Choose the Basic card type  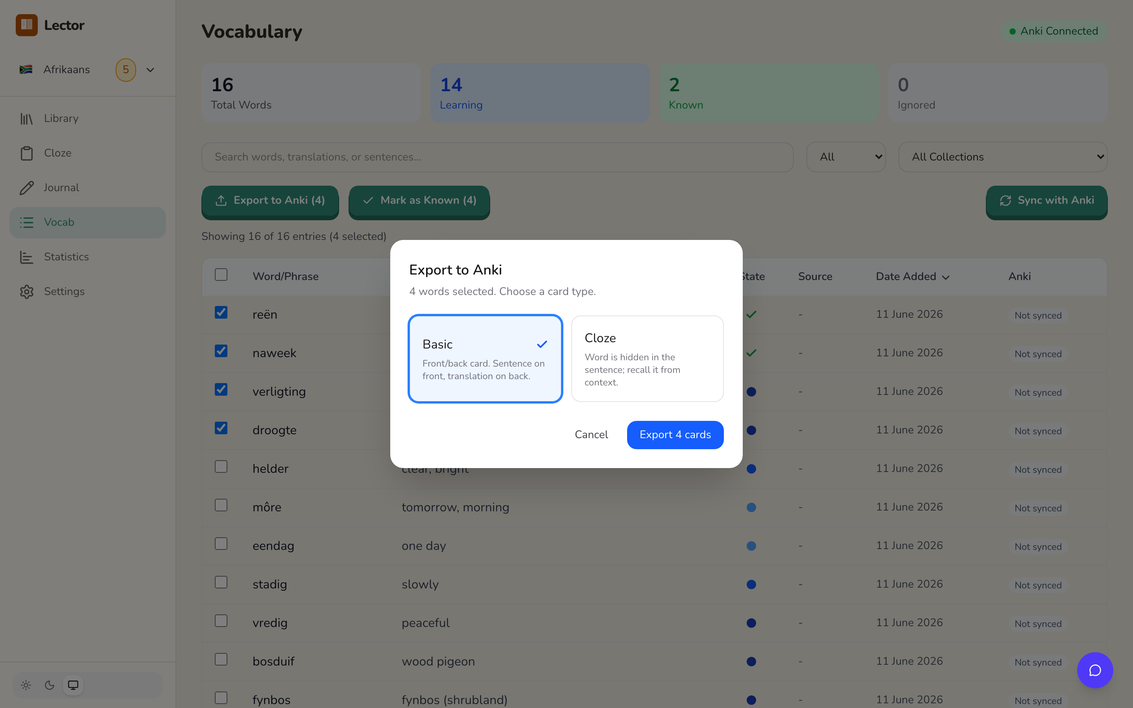click(x=485, y=359)
